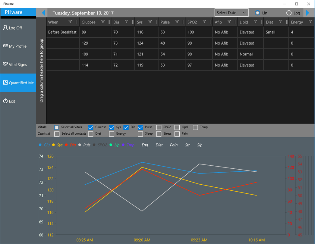Click the previous day left arrow
Viewport: 315px width, 244px height.
tap(43, 13)
